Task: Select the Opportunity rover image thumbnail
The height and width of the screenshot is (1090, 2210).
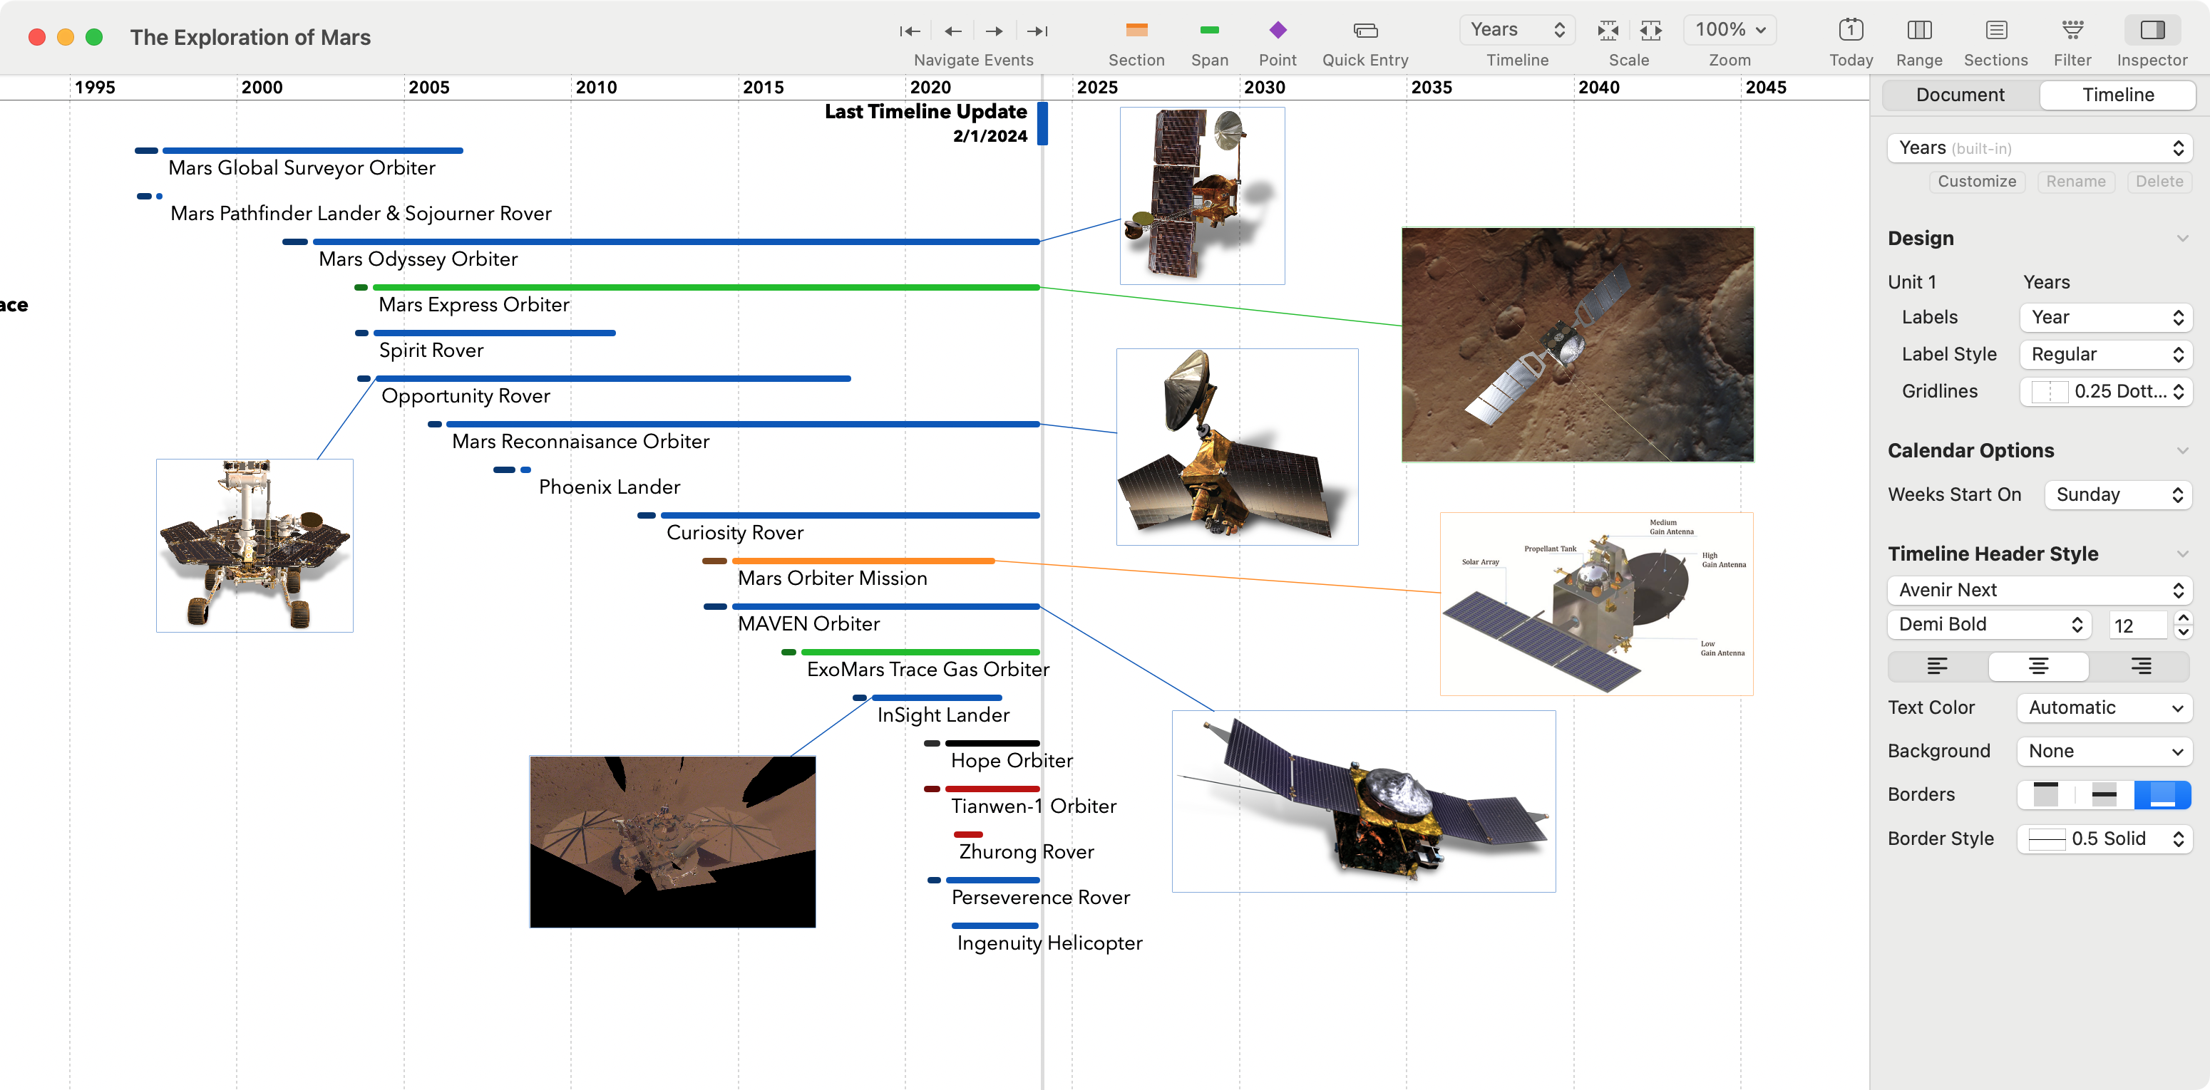Action: 254,546
